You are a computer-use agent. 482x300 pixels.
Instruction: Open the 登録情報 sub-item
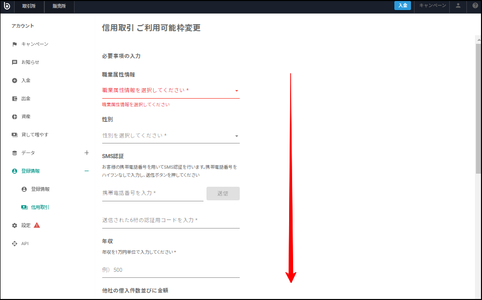(x=40, y=189)
